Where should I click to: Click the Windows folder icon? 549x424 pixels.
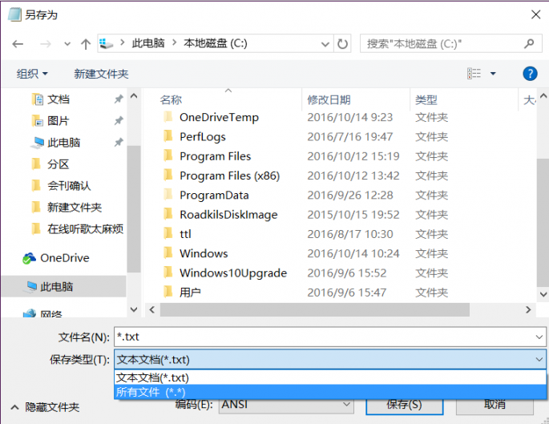pos(168,252)
